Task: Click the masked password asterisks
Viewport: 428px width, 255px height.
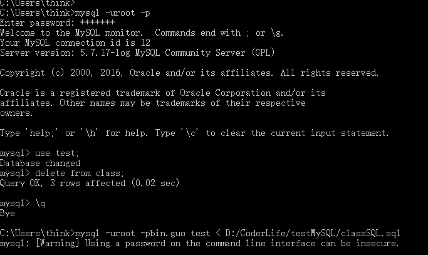Action: click(97, 23)
